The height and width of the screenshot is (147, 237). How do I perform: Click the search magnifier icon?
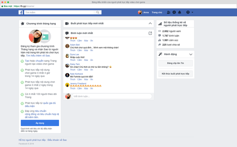click(98, 12)
